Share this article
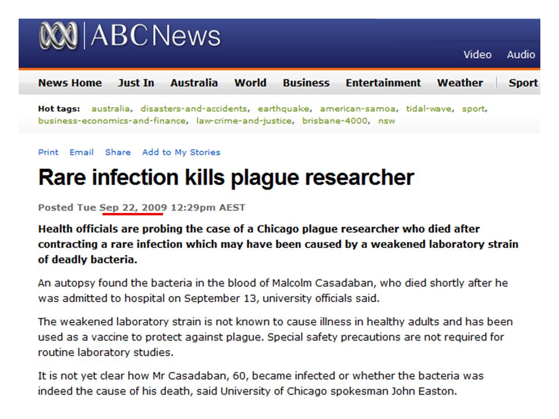The width and height of the screenshot is (559, 419). [118, 152]
